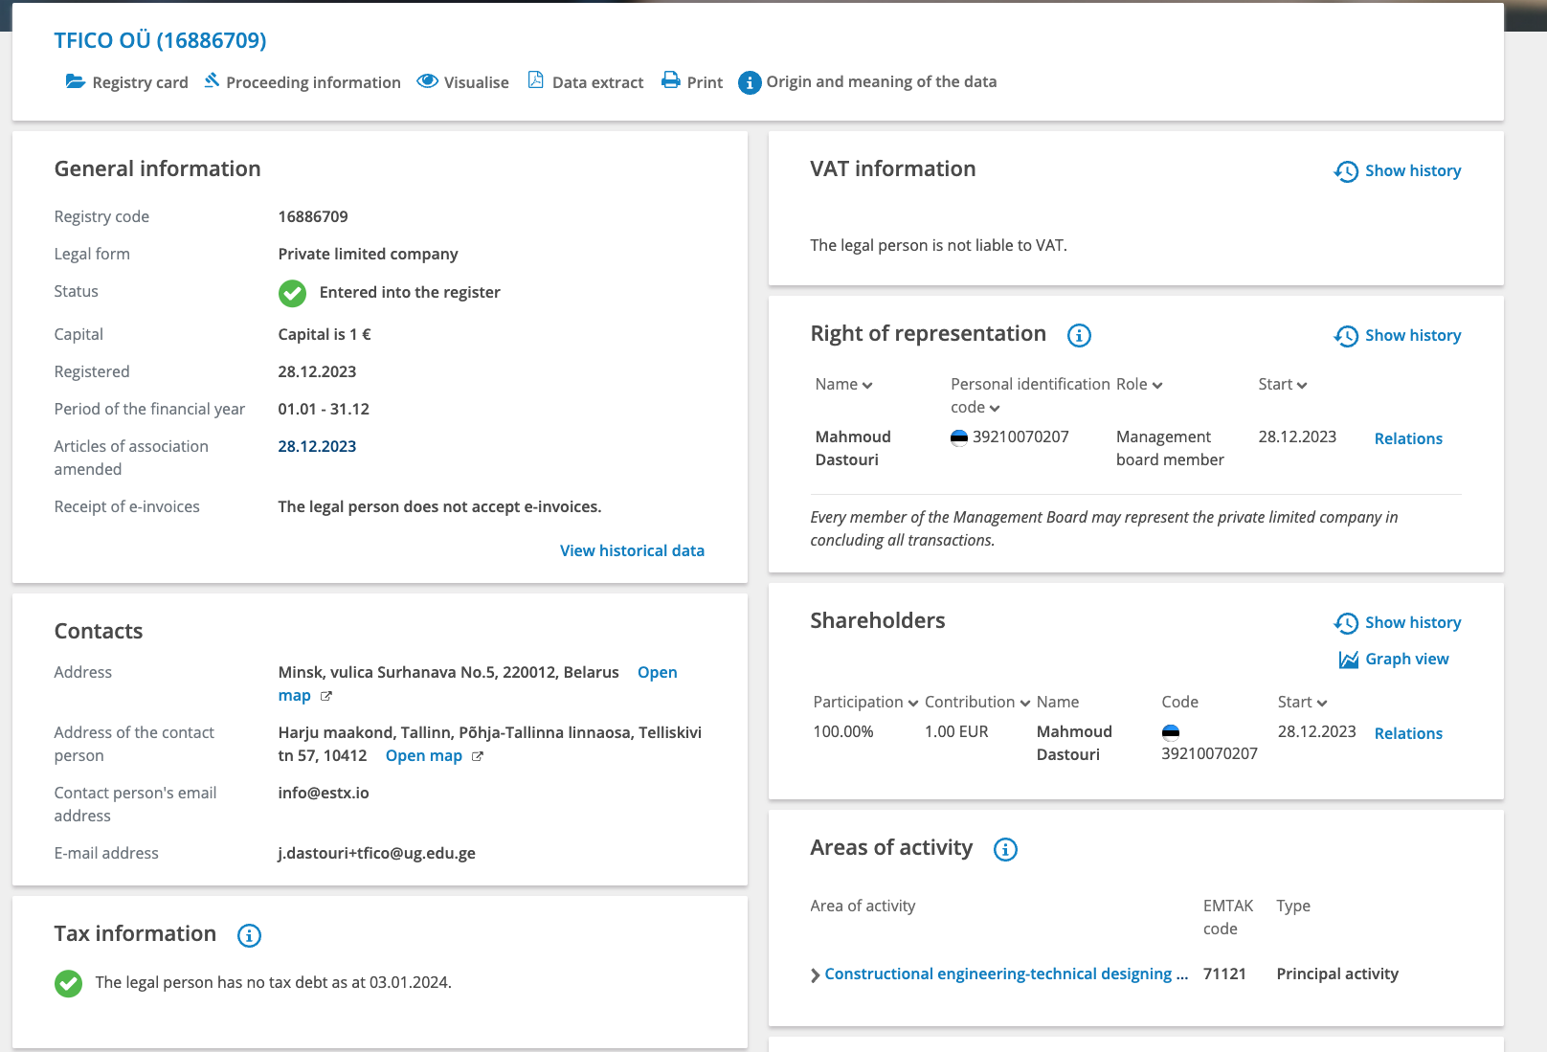Click the Data extract PDF icon

536,81
